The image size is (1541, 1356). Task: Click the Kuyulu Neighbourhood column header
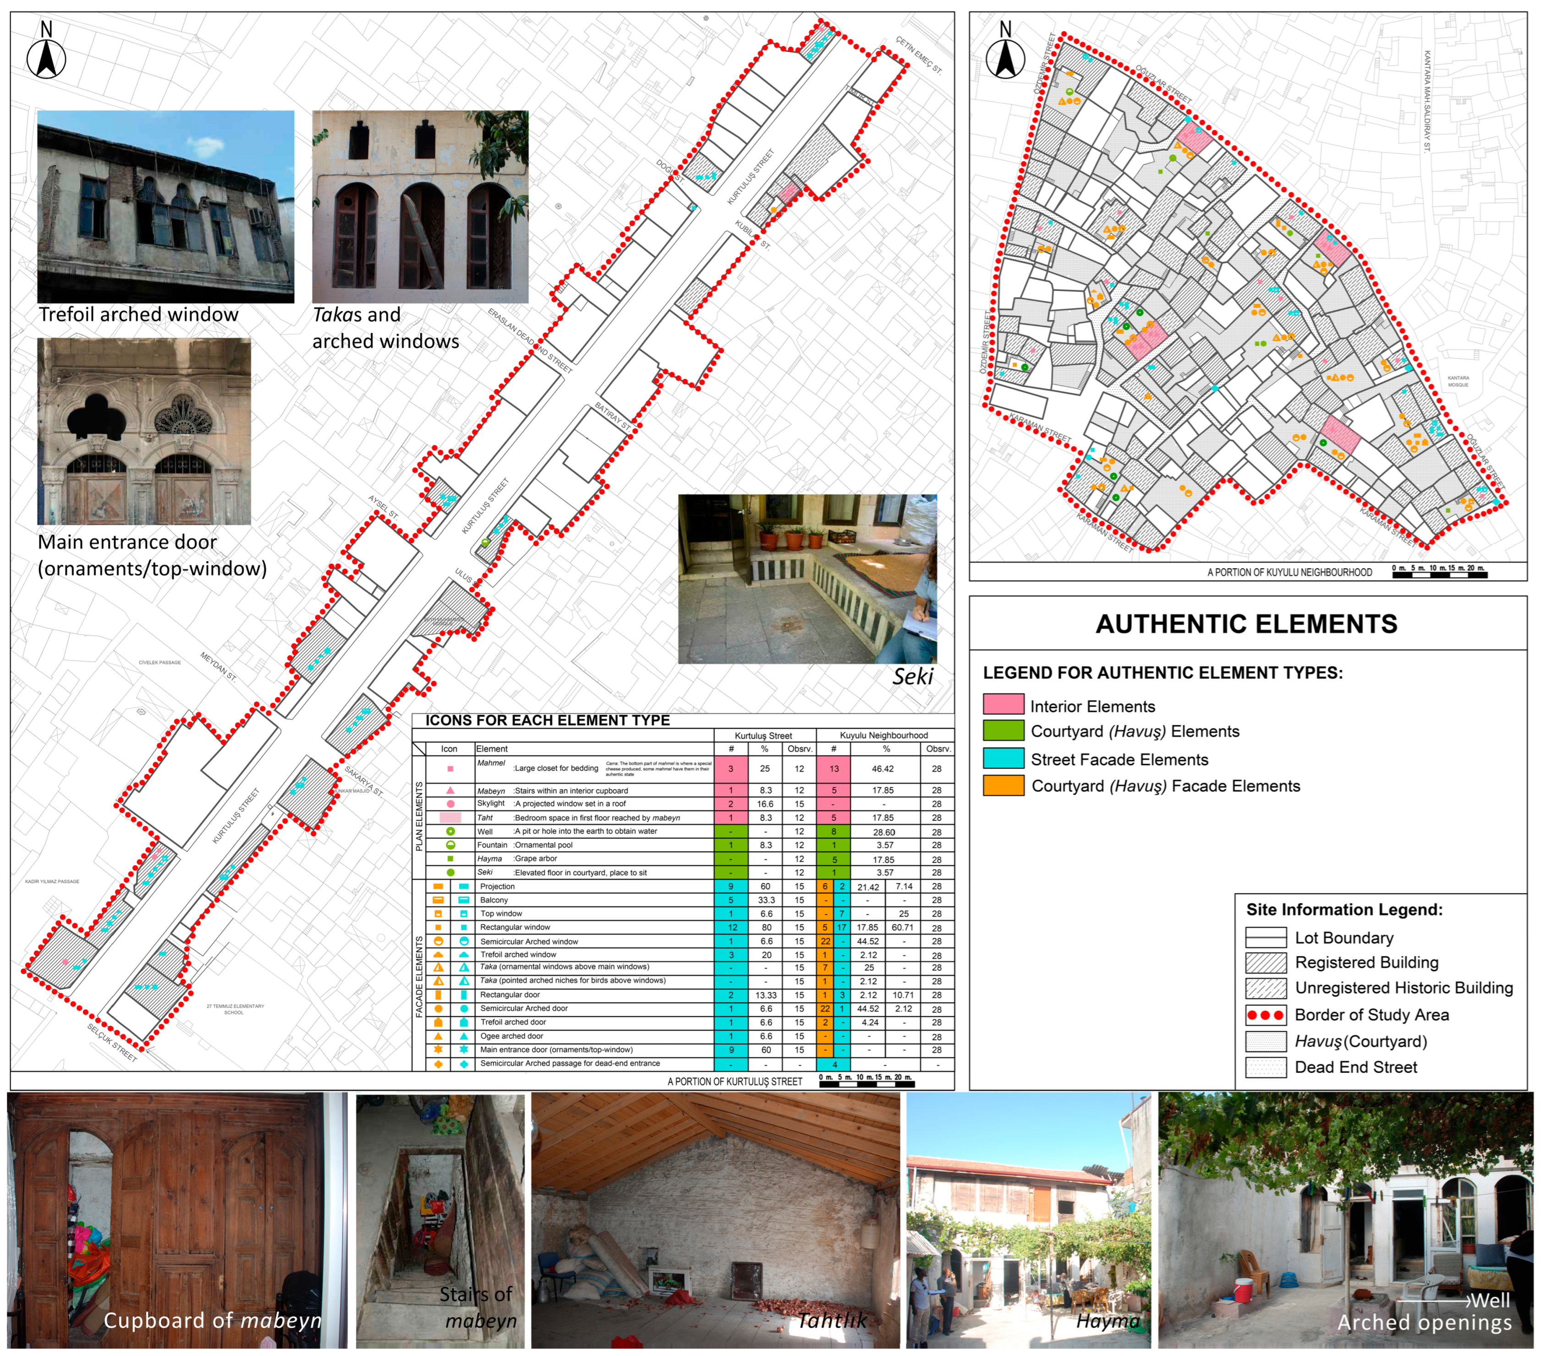(x=883, y=736)
